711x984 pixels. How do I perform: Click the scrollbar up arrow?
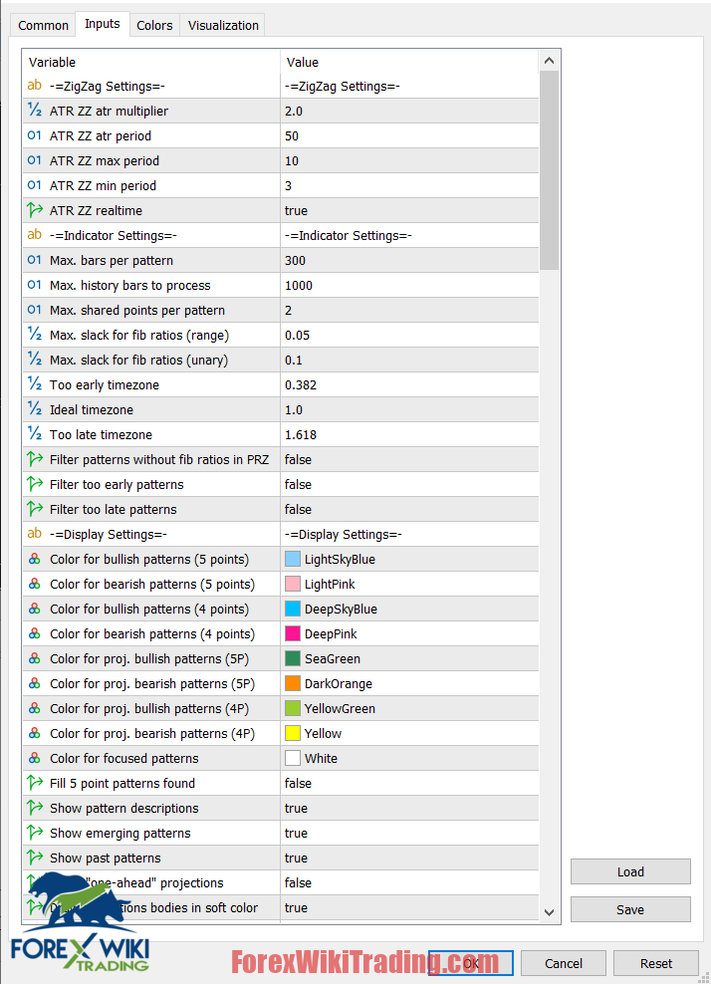(549, 61)
